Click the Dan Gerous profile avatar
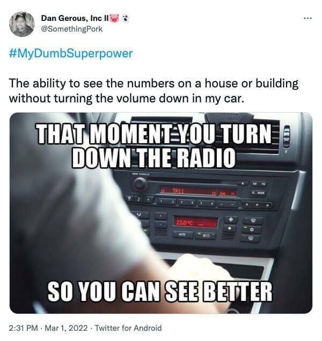Screen dimensions: 322x341 (x=22, y=24)
